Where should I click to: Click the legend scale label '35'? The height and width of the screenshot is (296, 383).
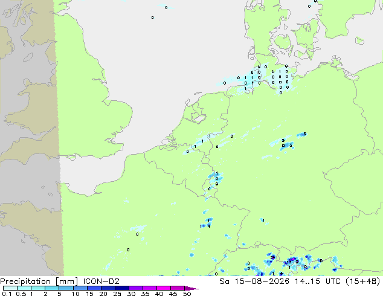(145, 294)
